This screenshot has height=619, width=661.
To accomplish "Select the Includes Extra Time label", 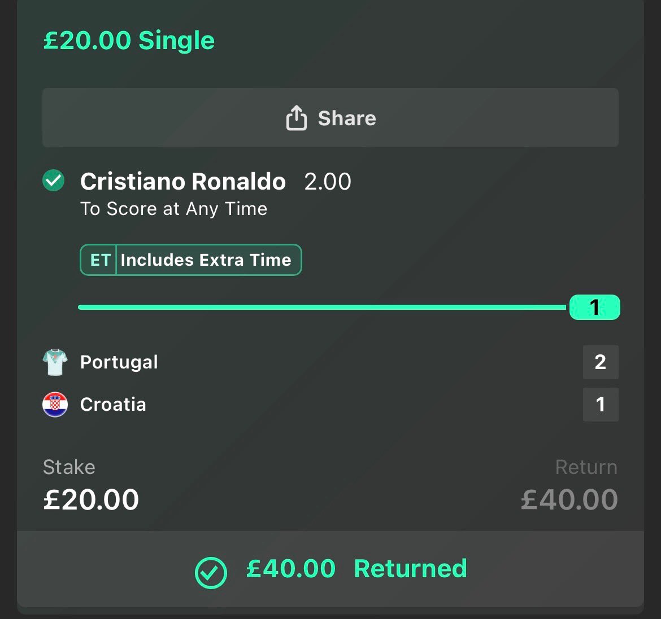I will click(206, 260).
